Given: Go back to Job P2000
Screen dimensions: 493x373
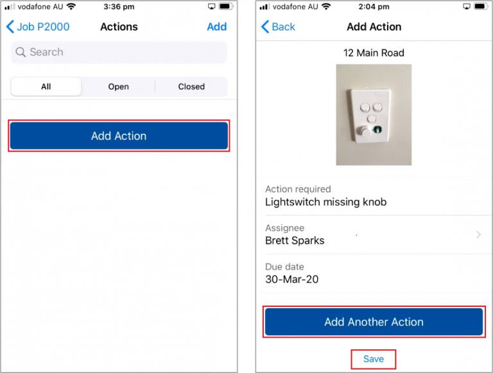Looking at the screenshot, I should click(38, 27).
